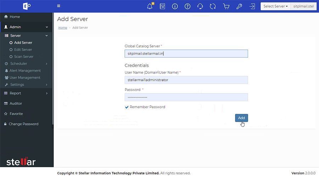Click the Admin user icon
The image size is (319, 179).
click(x=6, y=27)
